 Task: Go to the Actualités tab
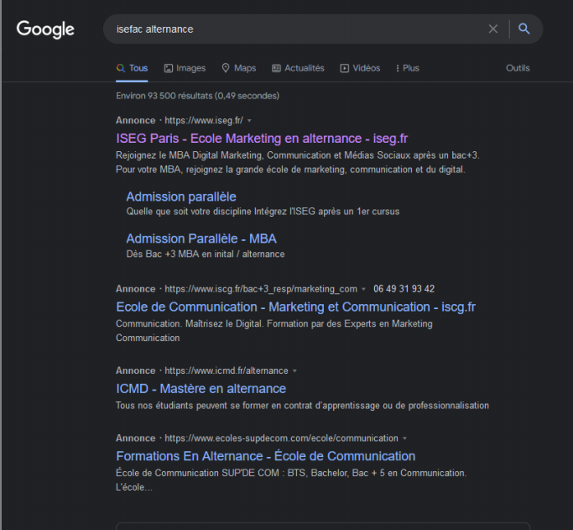click(298, 68)
